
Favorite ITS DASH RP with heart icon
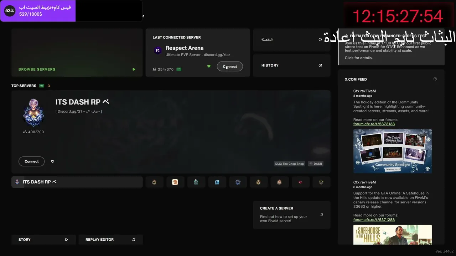pos(53,161)
